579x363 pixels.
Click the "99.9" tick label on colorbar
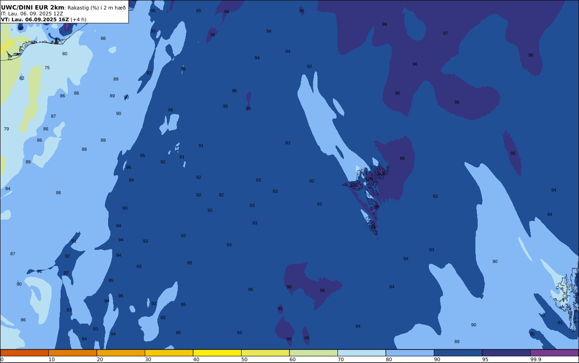coord(536,359)
